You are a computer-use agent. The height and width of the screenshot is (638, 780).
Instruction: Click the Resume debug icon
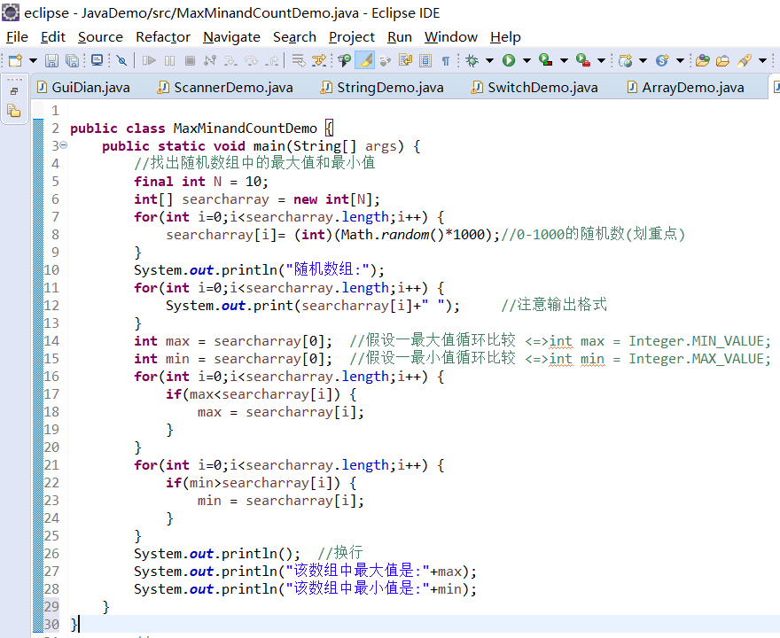click(149, 60)
